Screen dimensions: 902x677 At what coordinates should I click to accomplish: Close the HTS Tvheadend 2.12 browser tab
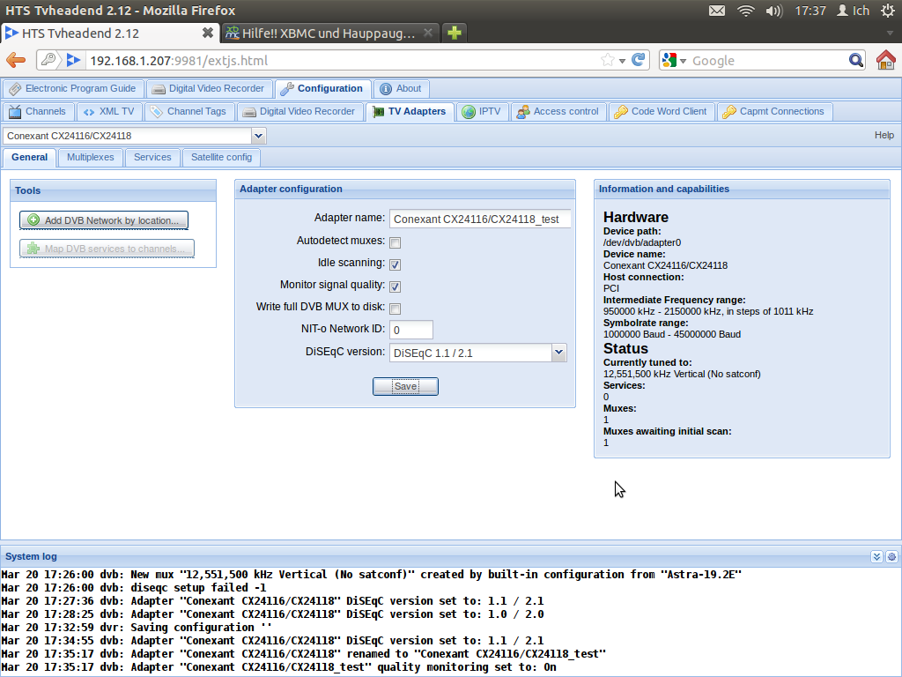(208, 33)
